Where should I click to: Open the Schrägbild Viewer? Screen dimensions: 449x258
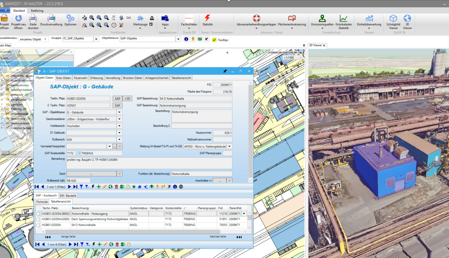tap(393, 18)
